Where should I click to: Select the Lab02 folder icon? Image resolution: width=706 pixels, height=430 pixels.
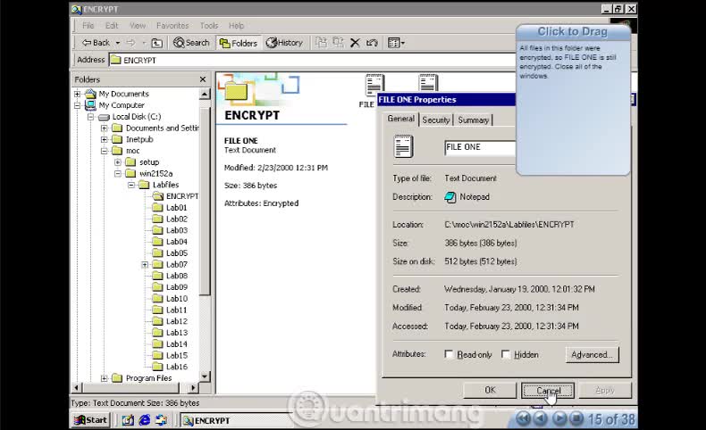coord(157,219)
